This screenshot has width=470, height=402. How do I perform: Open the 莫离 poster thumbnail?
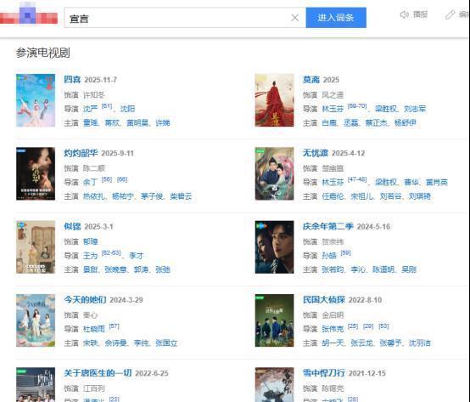pos(274,100)
